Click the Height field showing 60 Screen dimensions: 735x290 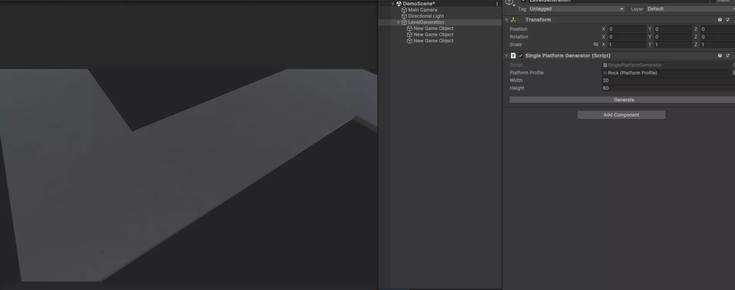(x=668, y=88)
